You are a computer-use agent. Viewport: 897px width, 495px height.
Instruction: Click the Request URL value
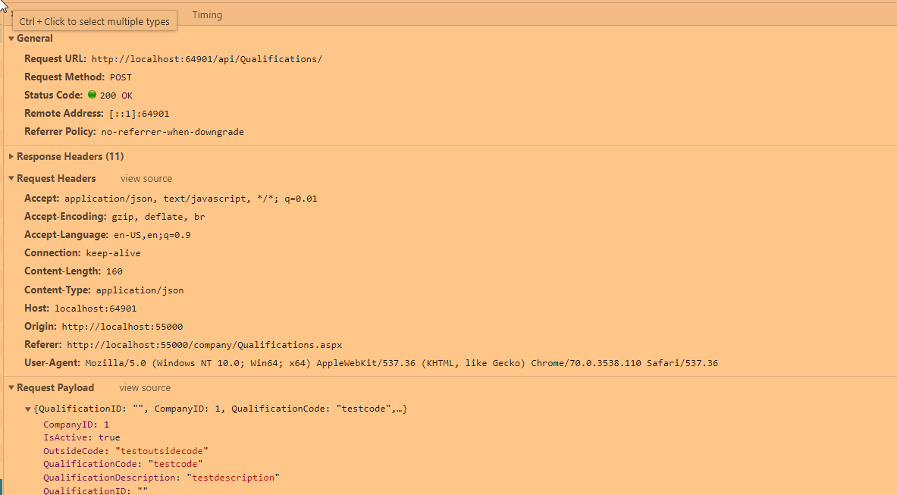coord(206,59)
